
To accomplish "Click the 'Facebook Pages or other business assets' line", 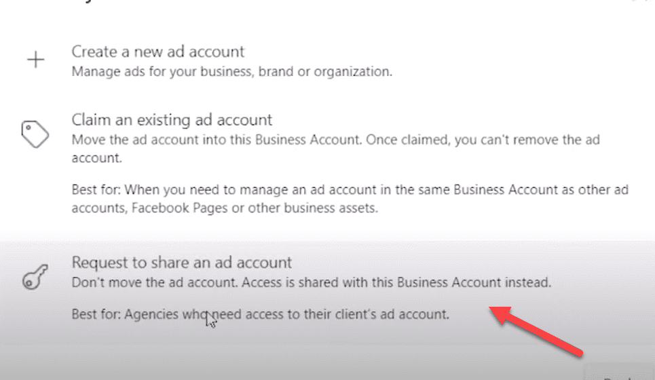I will pos(255,208).
